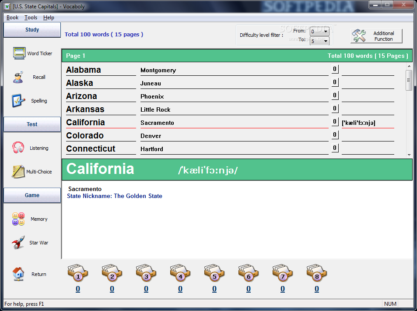Open the Listening test headphones icon
The width and height of the screenshot is (417, 311).
click(18, 148)
